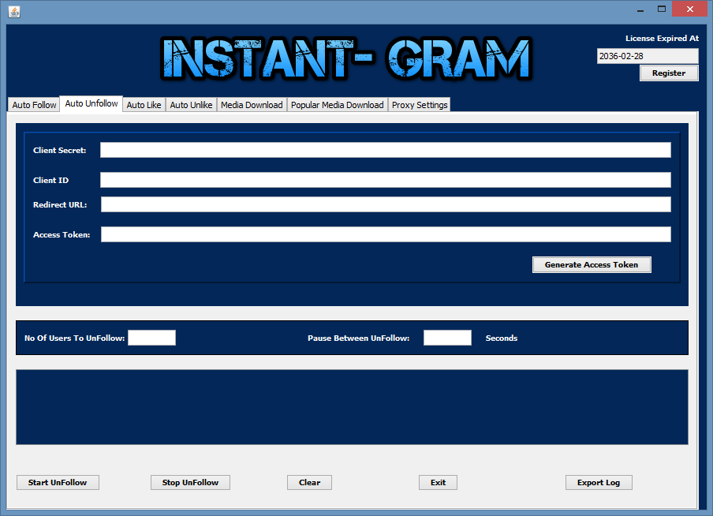713x516 pixels.
Task: Open the Media Download tab
Action: (252, 105)
